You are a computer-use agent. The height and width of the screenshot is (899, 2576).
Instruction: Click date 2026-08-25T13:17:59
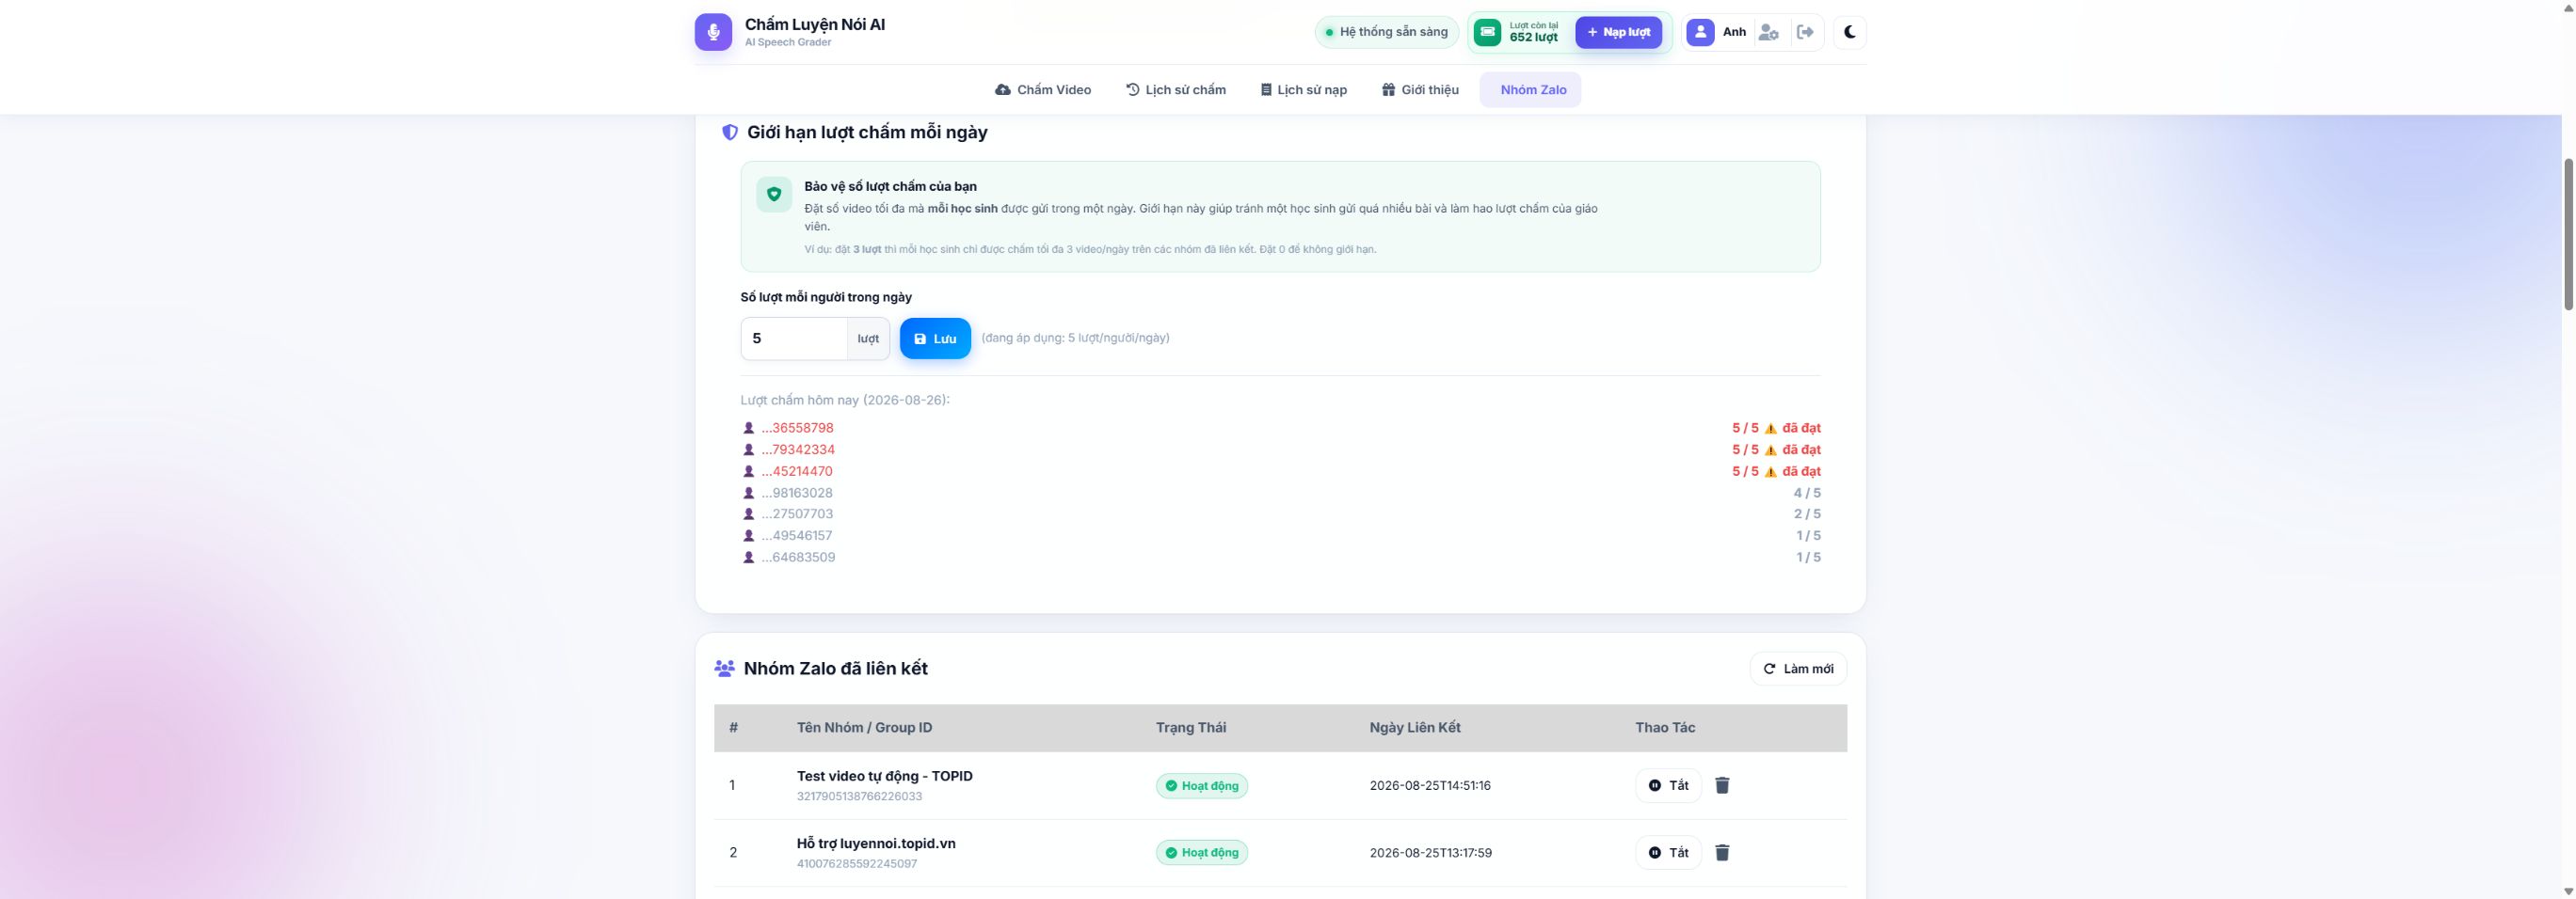click(x=1430, y=852)
